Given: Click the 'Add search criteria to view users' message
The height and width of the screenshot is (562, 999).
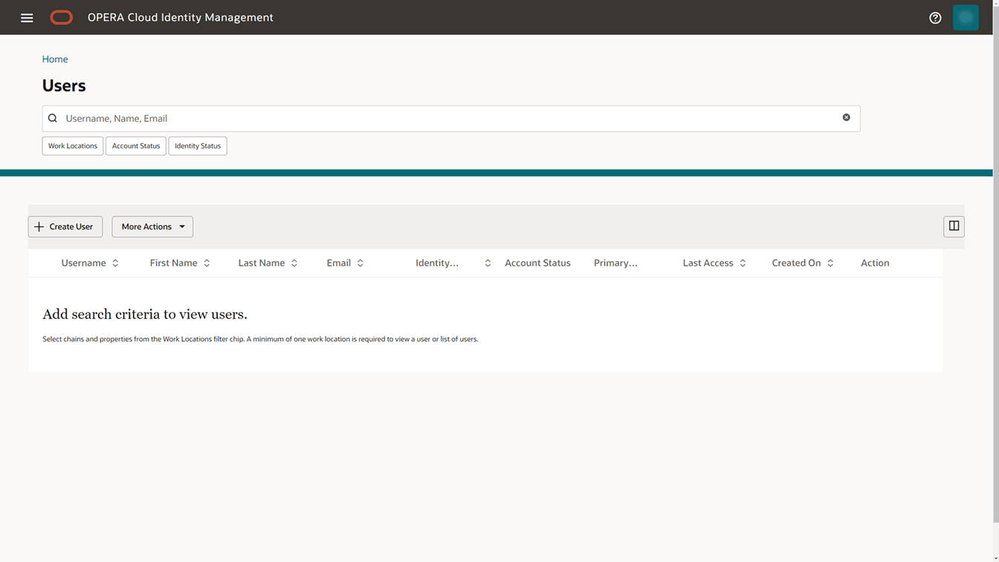Looking at the screenshot, I should tap(145, 314).
